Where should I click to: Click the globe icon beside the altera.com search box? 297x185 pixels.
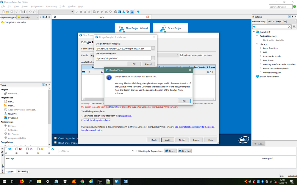[295, 7]
